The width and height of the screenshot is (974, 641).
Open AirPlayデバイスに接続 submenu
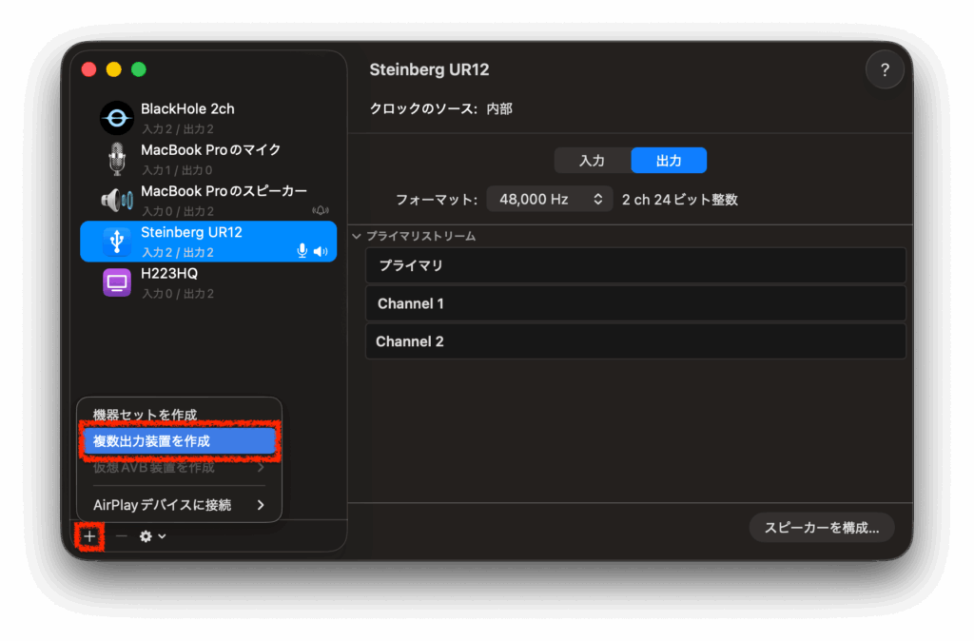pos(179,505)
